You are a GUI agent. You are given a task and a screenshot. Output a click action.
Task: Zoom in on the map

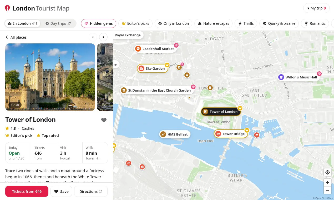327,183
